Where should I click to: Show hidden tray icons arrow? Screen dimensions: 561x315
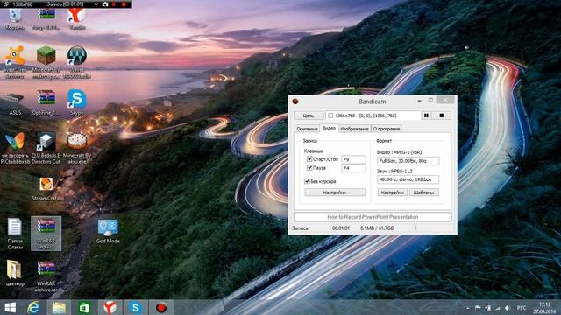[x=467, y=308]
